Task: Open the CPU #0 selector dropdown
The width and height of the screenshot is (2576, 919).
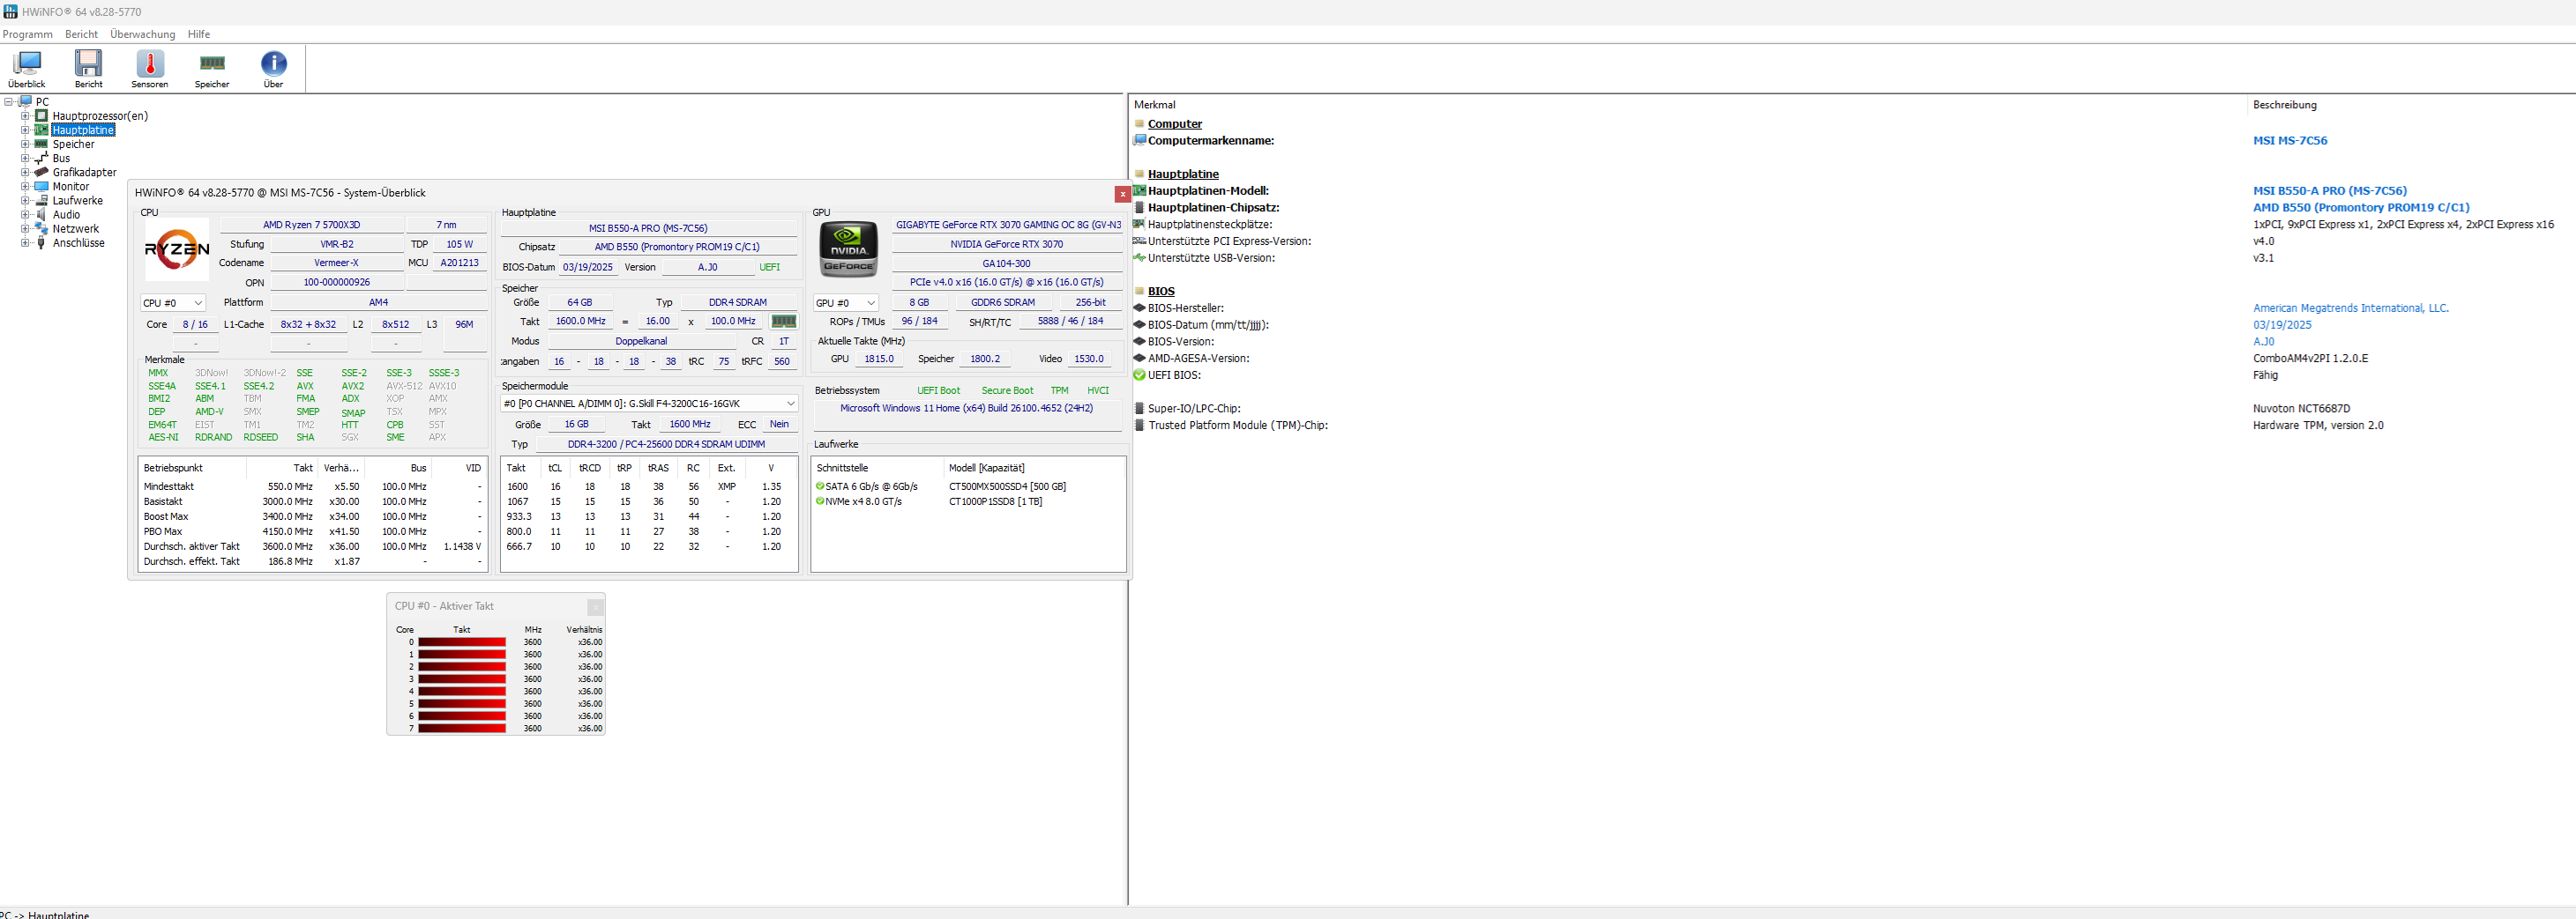Action: tap(173, 303)
